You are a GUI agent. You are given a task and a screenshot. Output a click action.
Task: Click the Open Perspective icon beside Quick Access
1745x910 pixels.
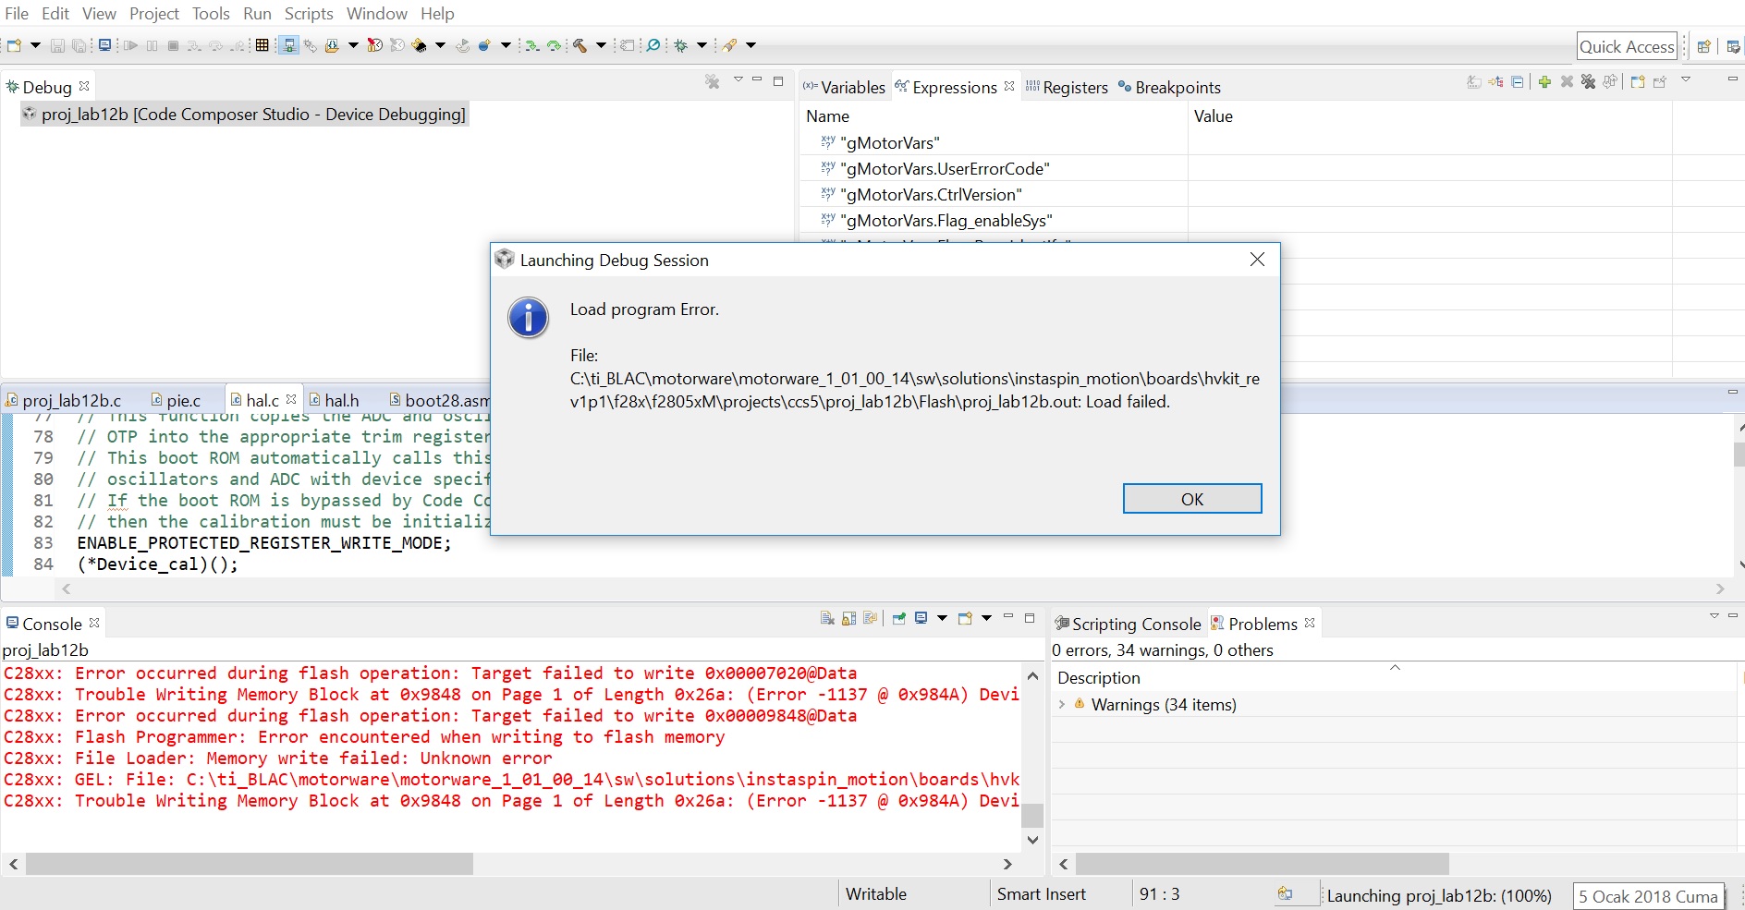point(1703,46)
